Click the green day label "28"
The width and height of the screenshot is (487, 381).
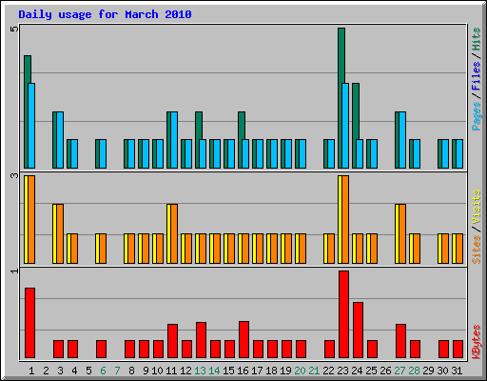coord(414,371)
